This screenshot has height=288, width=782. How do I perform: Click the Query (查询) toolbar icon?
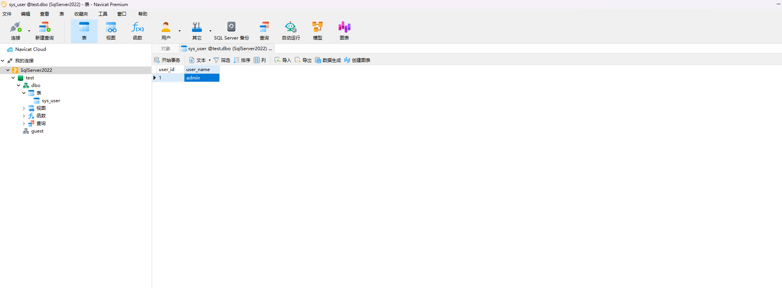point(264,31)
